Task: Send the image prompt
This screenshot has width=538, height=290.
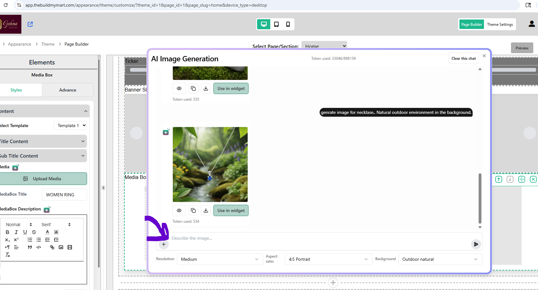Action: (476, 244)
